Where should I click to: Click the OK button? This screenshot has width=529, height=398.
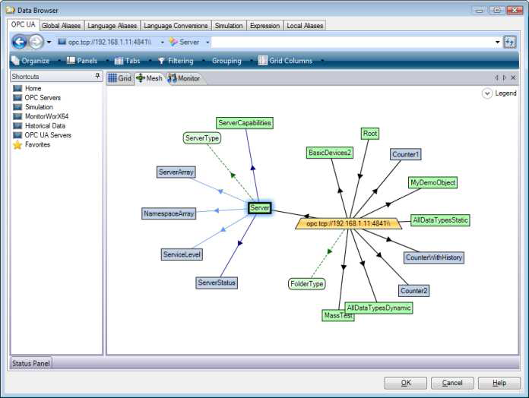coord(406,383)
